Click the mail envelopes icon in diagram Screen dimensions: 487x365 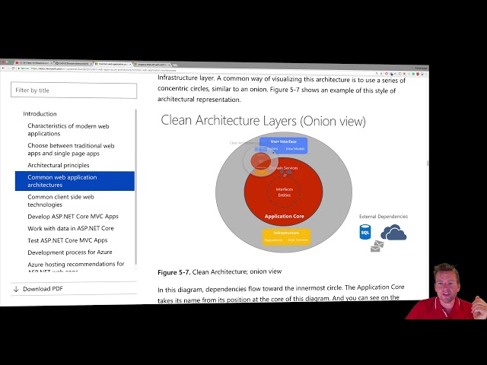(377, 246)
